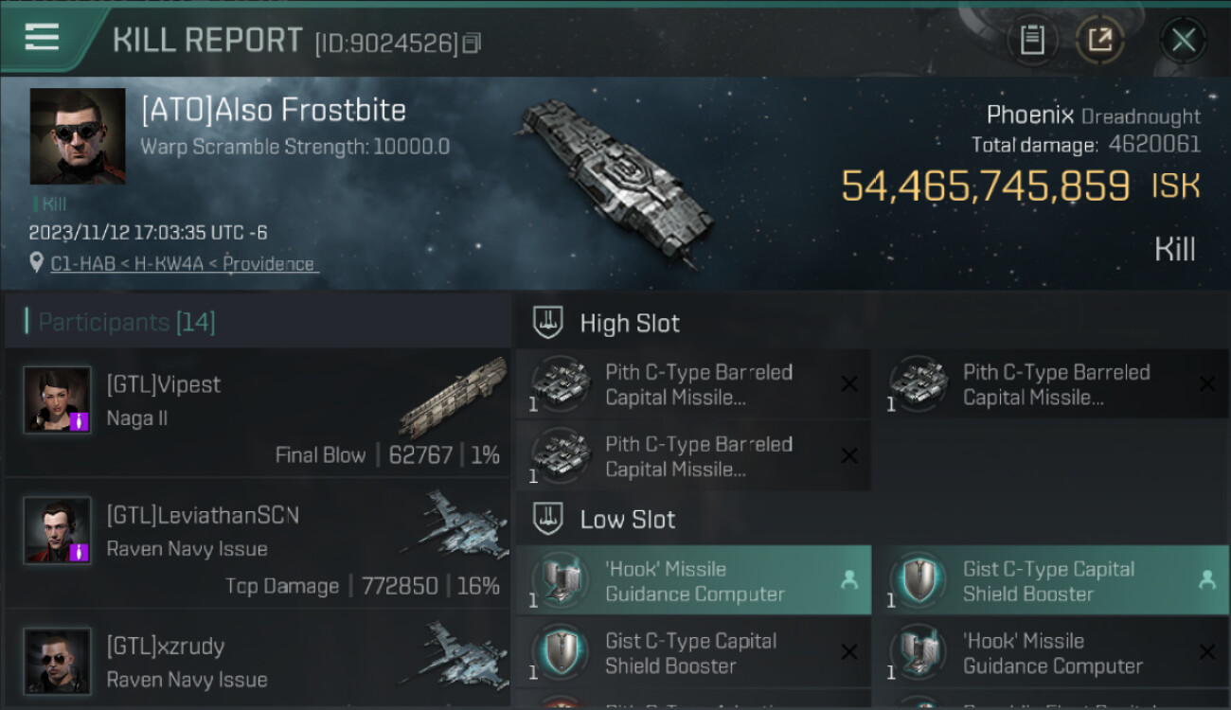The width and height of the screenshot is (1231, 710).
Task: Select the highlighted 'Hook' Missile Guidance Computer
Action: pyautogui.click(x=693, y=581)
